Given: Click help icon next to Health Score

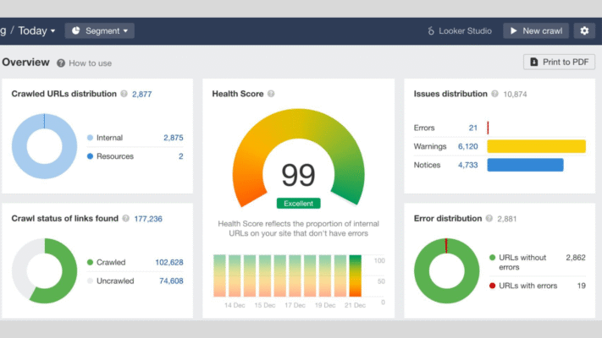Looking at the screenshot, I should pos(271,94).
